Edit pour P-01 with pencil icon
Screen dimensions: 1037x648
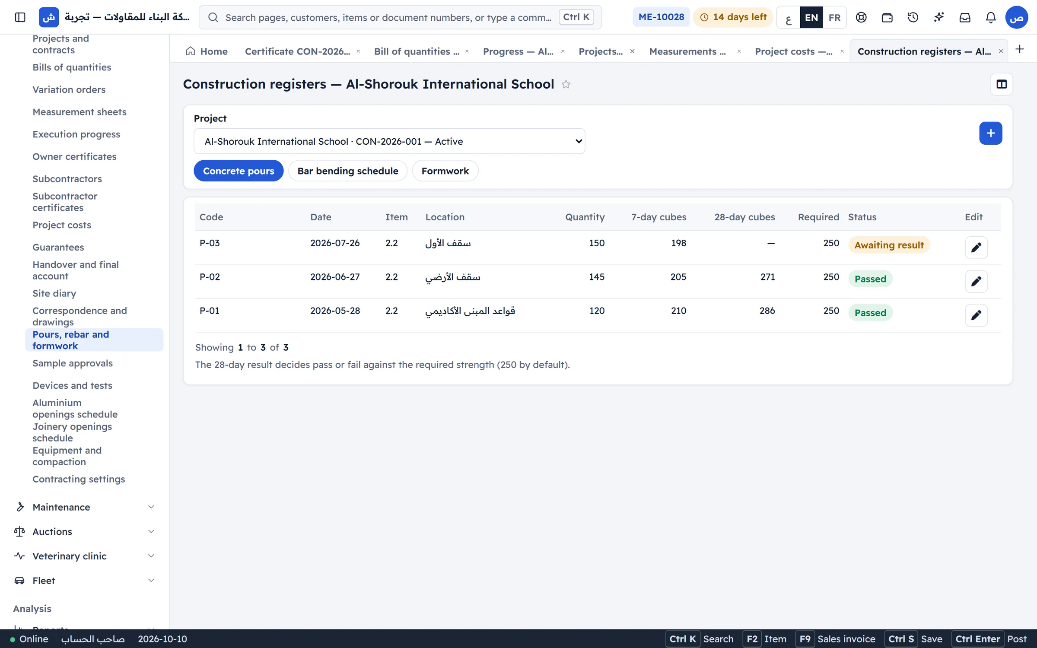(x=976, y=315)
